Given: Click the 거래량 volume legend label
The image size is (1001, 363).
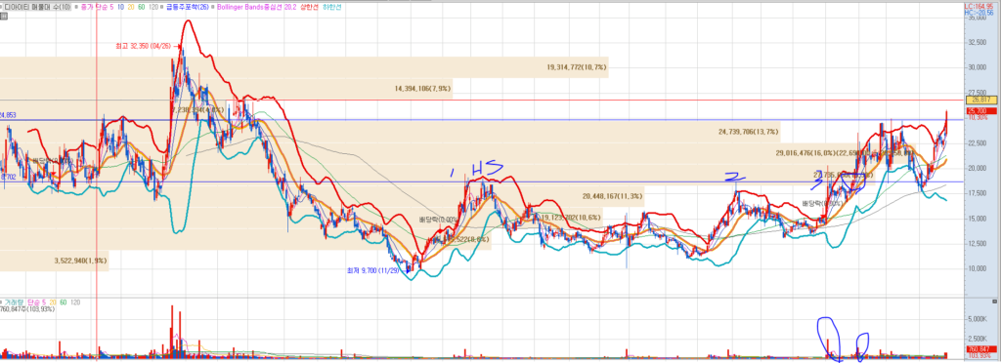Looking at the screenshot, I should [x=14, y=302].
